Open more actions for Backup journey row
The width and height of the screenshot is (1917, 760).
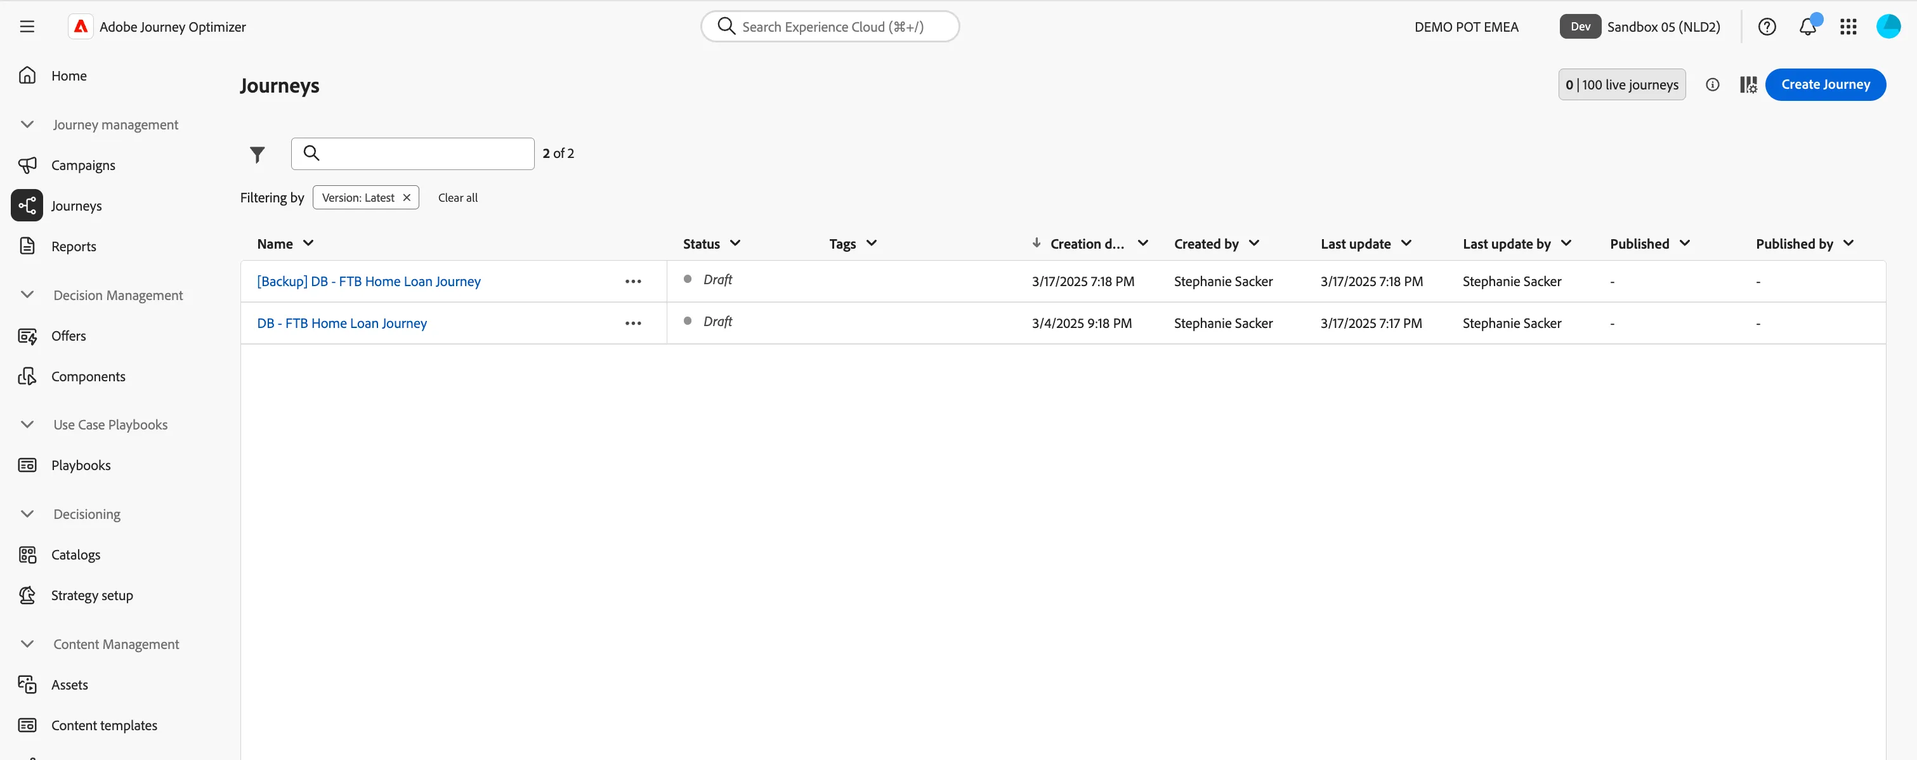tap(633, 282)
